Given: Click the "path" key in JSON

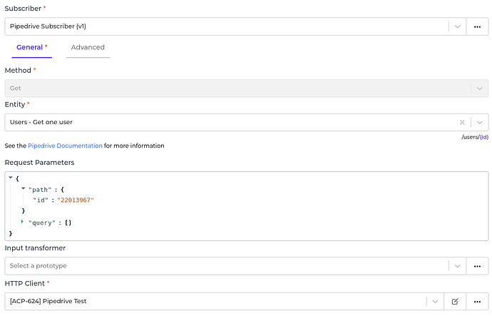Looking at the screenshot, I should point(40,190).
